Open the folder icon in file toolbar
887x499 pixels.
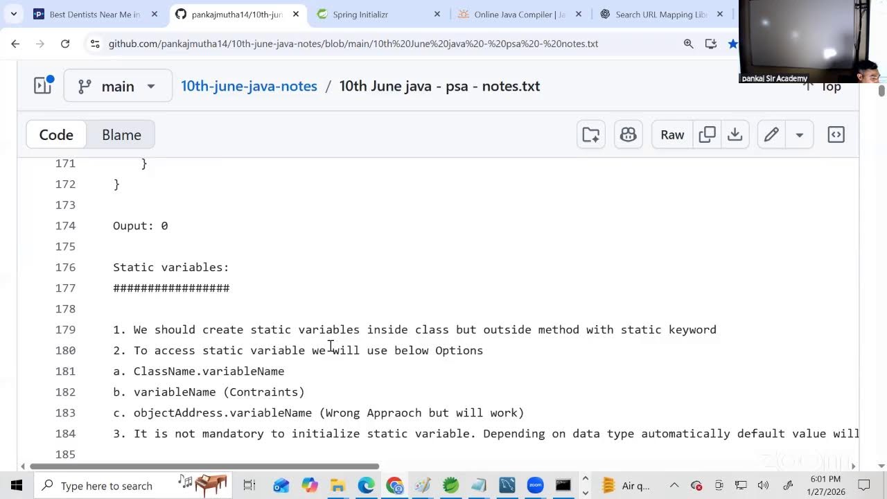591,134
